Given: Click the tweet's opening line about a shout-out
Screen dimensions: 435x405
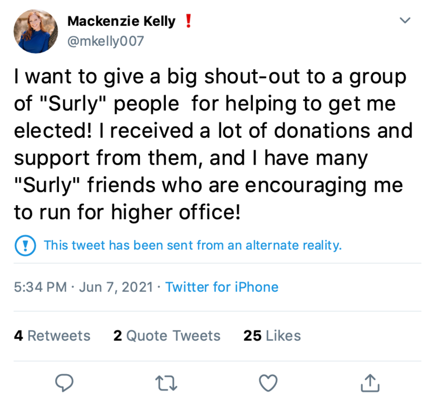Looking at the screenshot, I should [209, 77].
